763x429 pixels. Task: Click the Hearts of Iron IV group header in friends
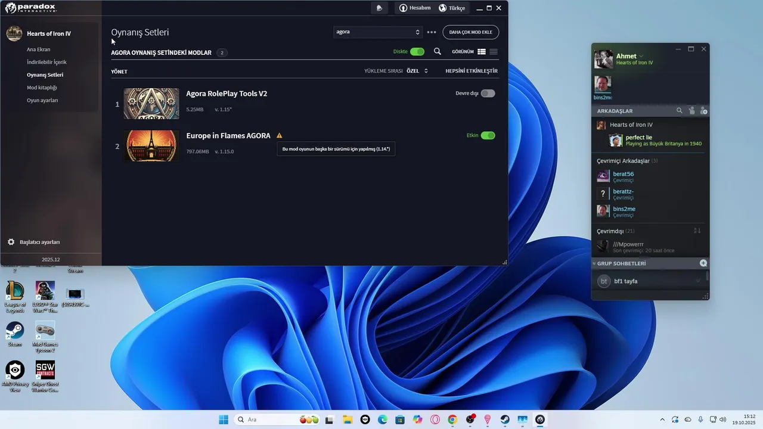pos(631,125)
